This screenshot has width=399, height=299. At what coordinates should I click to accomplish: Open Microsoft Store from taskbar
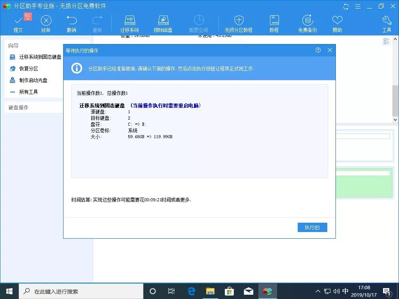[x=229, y=291]
